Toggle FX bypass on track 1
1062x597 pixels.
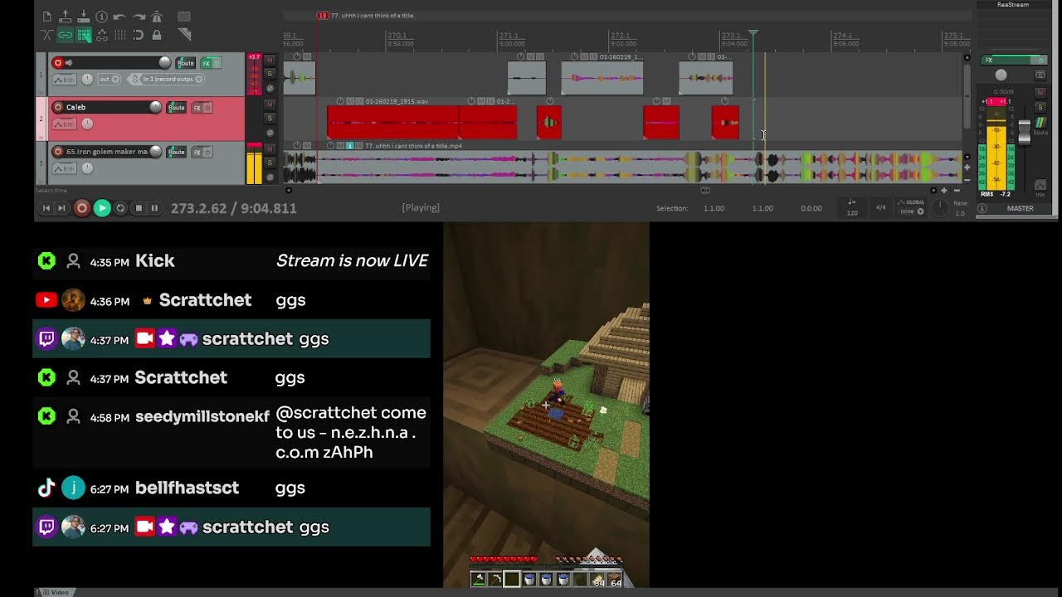click(x=217, y=63)
